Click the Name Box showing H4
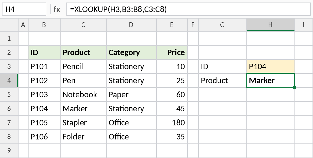 [x=24, y=9]
